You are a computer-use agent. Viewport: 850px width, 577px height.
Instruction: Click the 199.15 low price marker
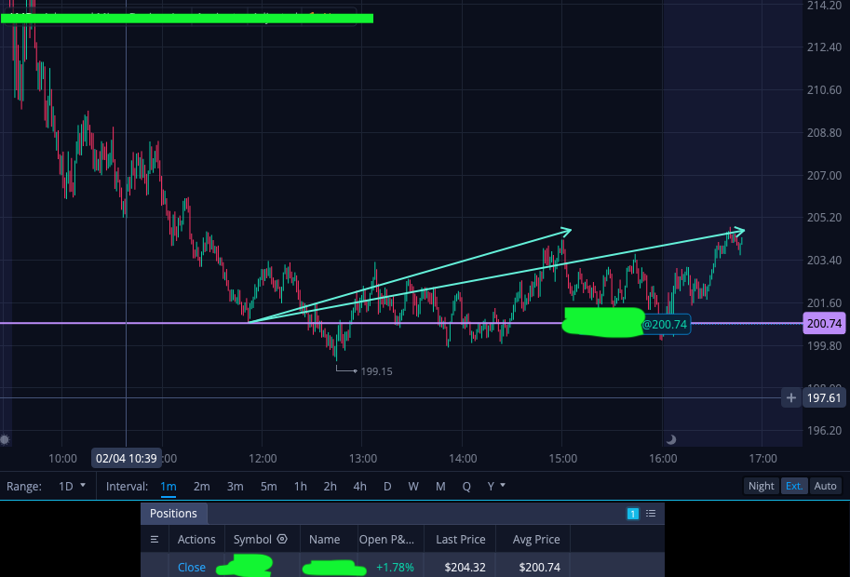pyautogui.click(x=376, y=371)
